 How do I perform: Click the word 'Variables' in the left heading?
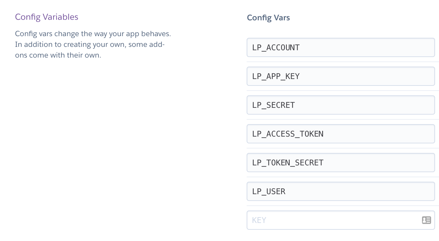click(61, 17)
